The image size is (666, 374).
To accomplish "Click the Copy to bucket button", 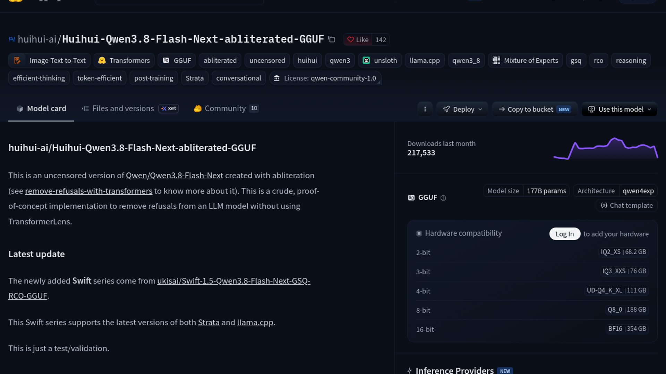I will (x=535, y=109).
